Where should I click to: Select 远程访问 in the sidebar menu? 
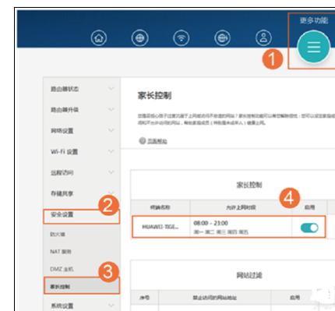[x=62, y=172]
